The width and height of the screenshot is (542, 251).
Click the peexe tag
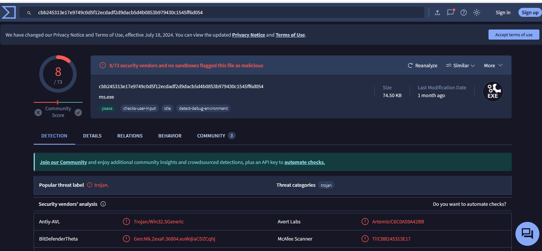(x=107, y=108)
